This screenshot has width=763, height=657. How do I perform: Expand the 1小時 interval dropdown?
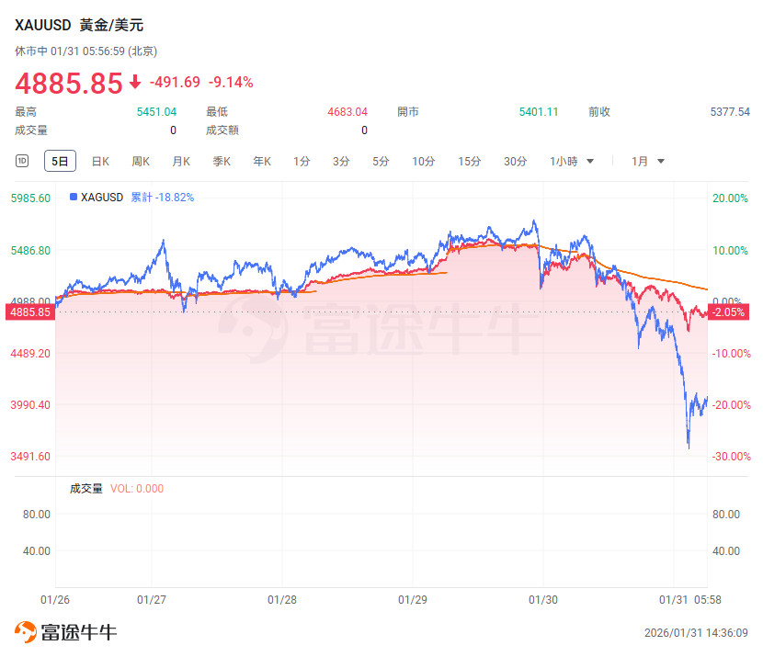click(572, 161)
